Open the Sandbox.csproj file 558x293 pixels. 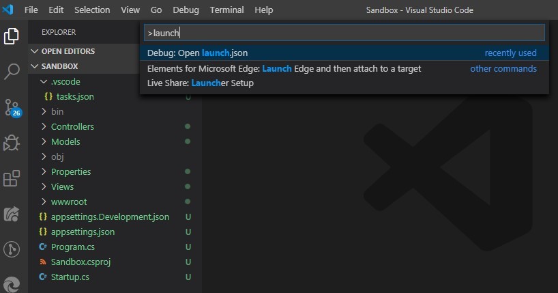(80, 262)
